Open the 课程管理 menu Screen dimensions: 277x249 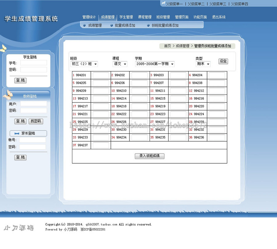pyautogui.click(x=145, y=17)
